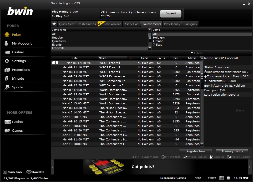Switch to the Cash Games tab
The width and height of the screenshot is (253, 182).
click(87, 24)
